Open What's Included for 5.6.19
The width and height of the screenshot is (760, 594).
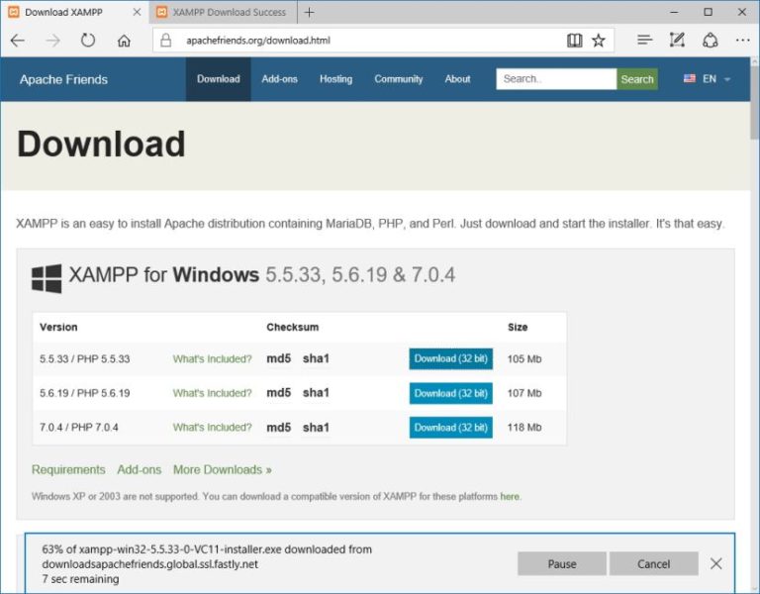tap(213, 393)
